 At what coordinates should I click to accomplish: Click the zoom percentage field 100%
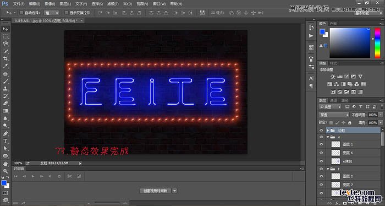tap(18, 163)
